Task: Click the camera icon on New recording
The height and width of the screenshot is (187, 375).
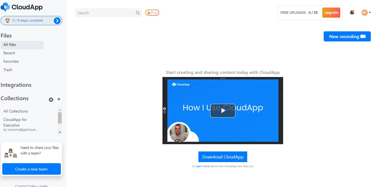Action: point(363,36)
